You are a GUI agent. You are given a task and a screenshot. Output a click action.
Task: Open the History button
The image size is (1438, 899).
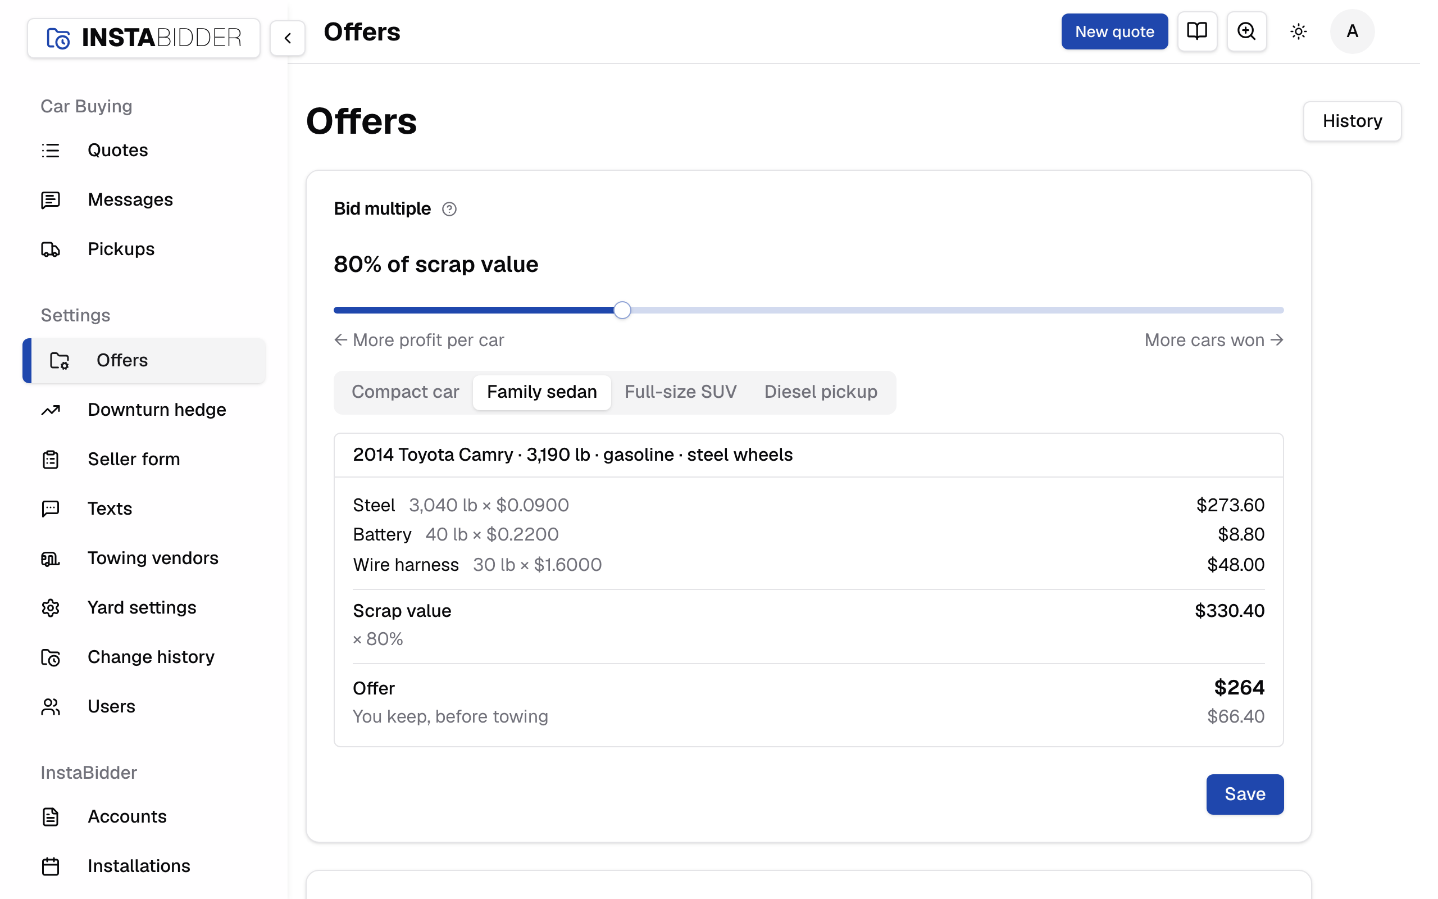(1352, 121)
